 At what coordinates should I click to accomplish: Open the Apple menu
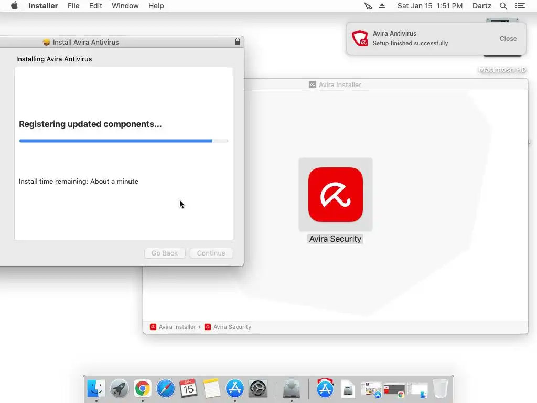click(x=14, y=6)
